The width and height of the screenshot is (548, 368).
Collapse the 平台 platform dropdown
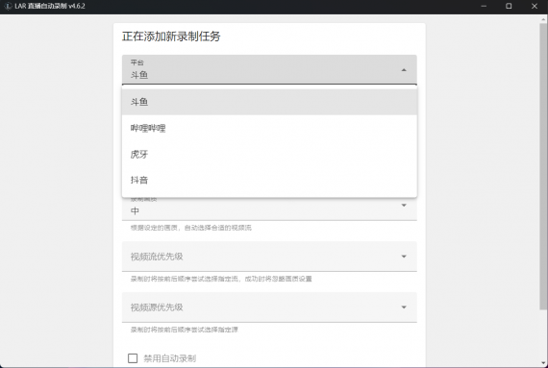(x=269, y=69)
